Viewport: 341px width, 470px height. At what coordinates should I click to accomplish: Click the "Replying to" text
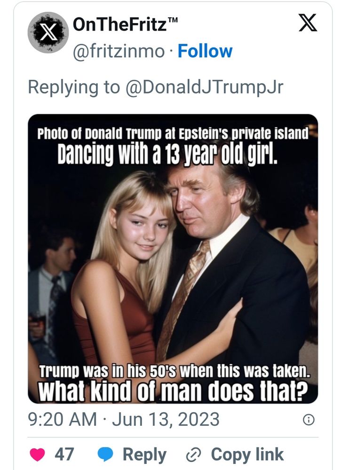73,87
